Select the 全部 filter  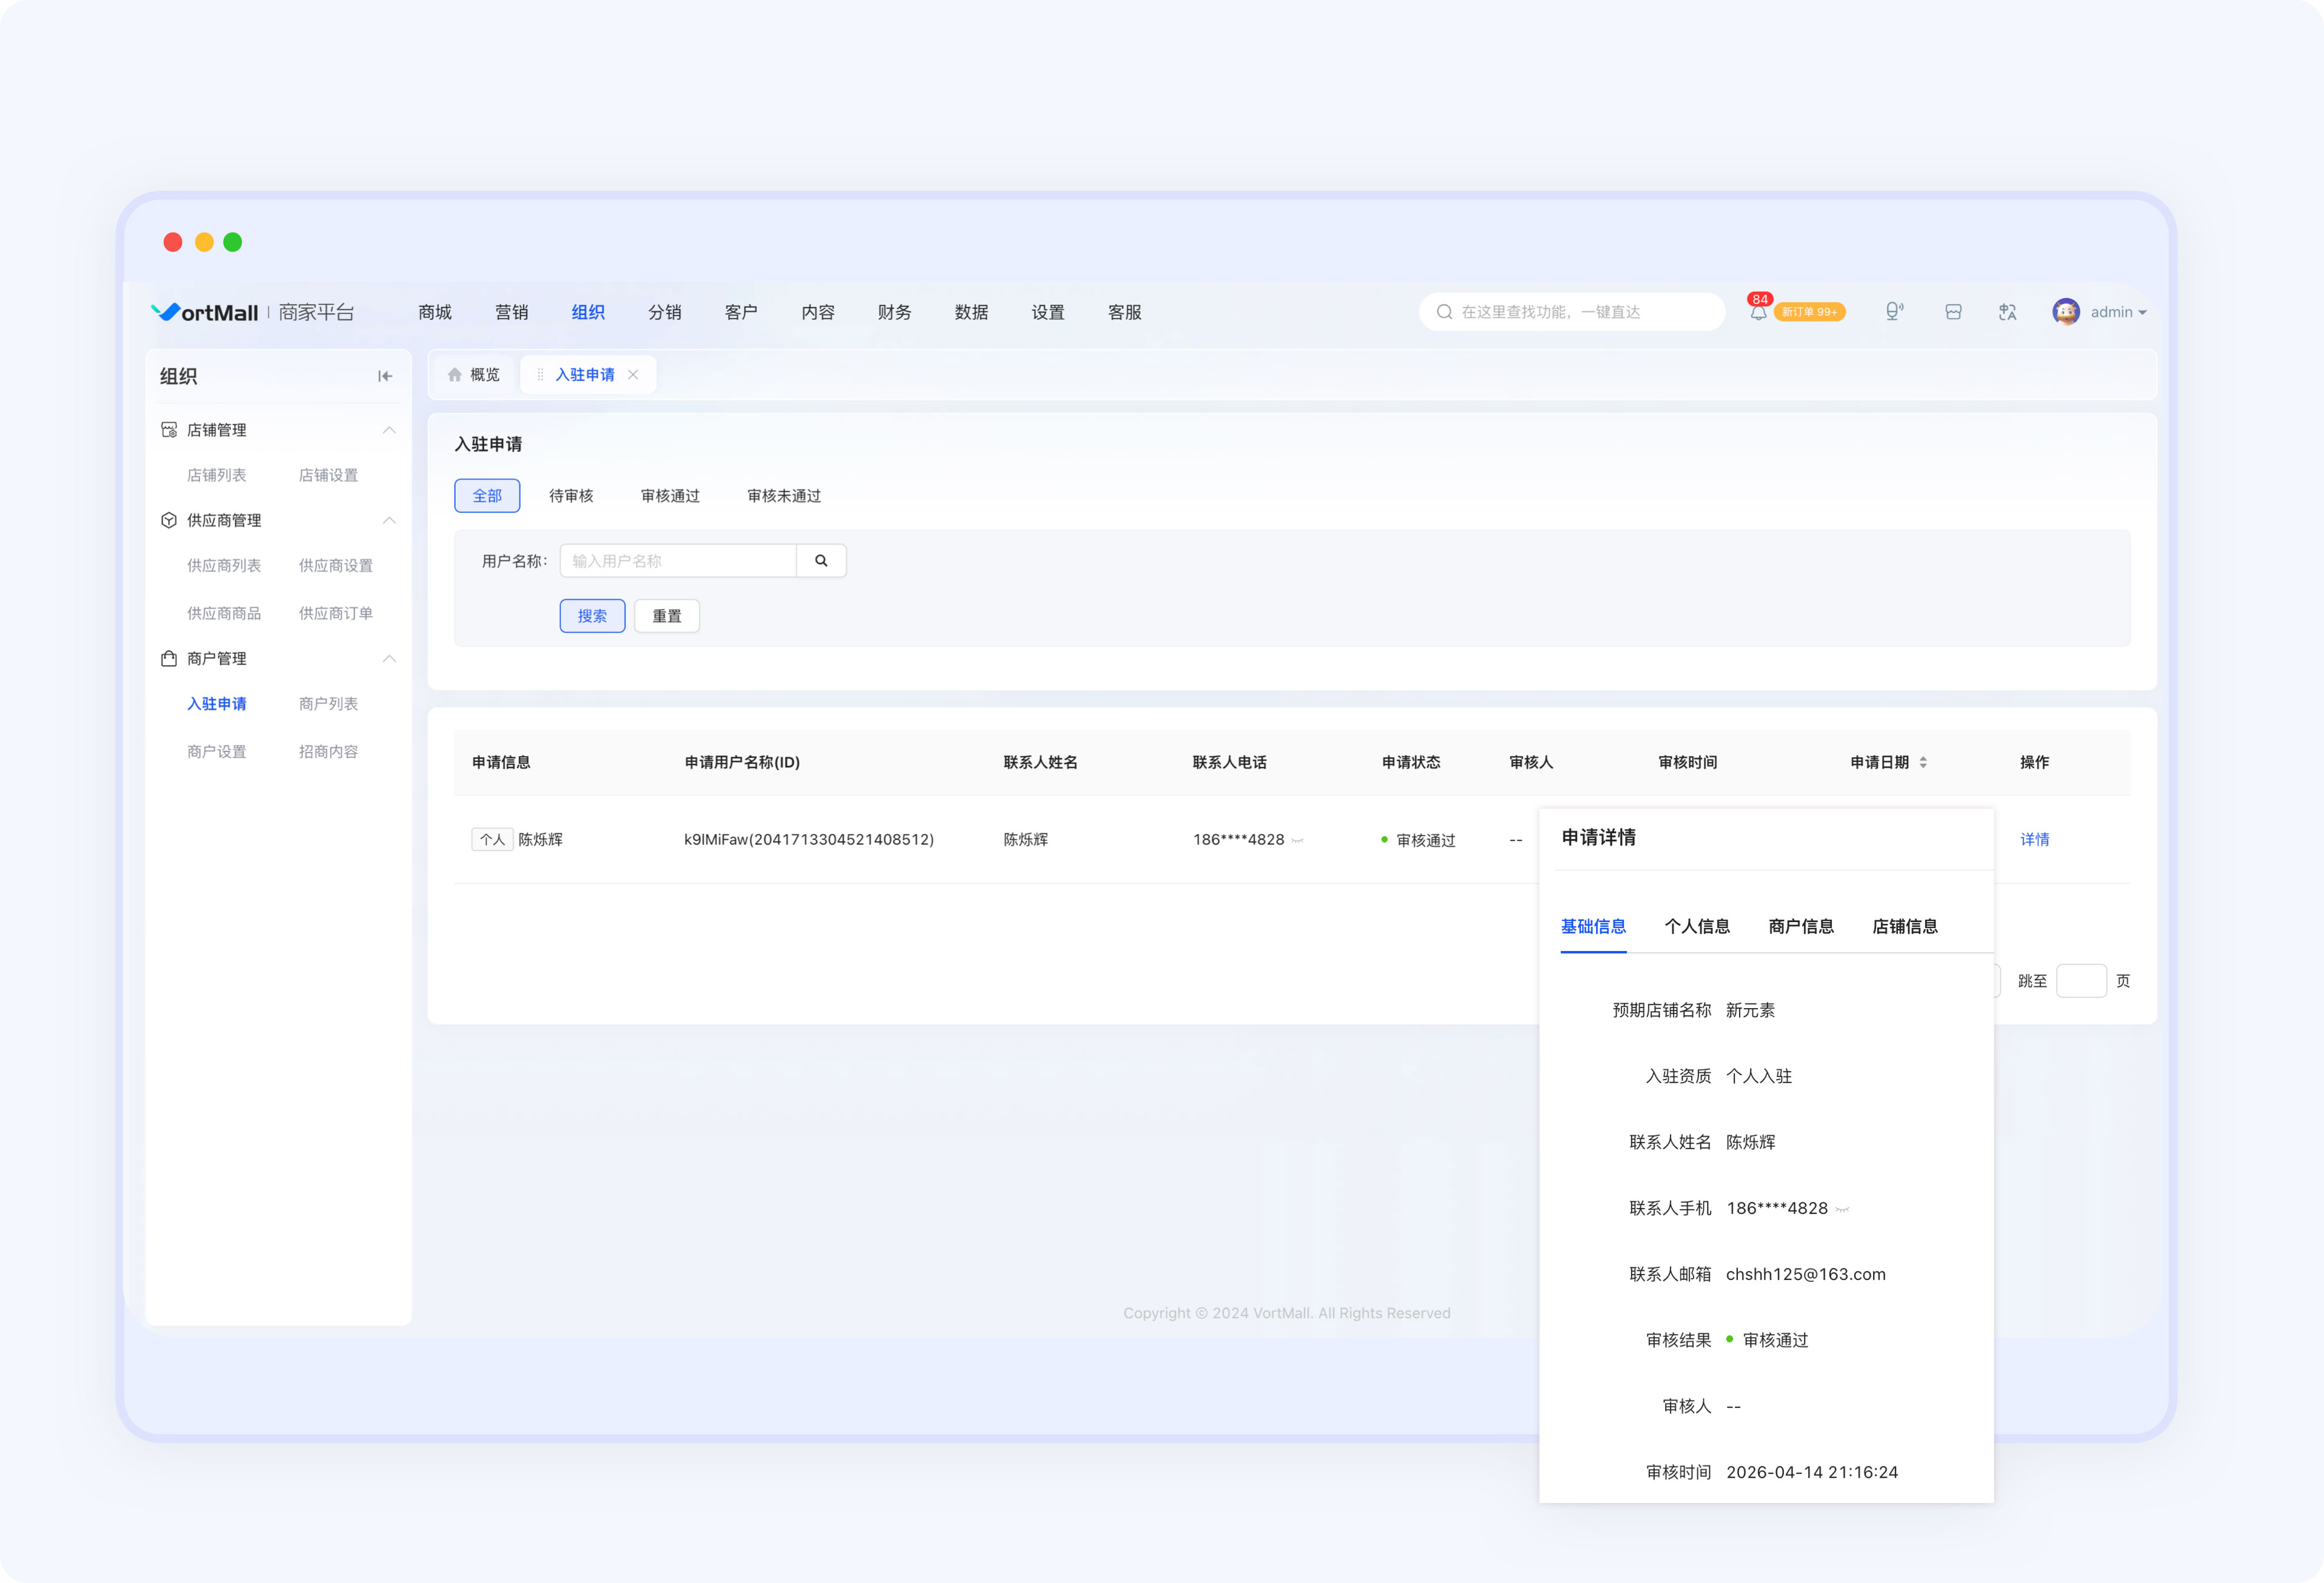tap(487, 496)
